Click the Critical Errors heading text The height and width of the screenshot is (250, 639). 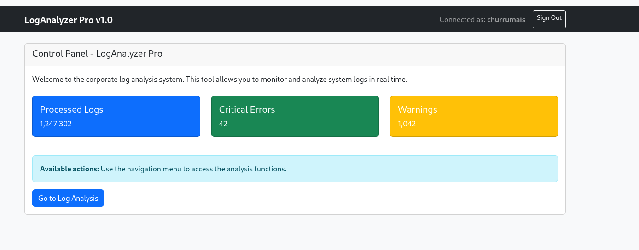click(x=247, y=109)
